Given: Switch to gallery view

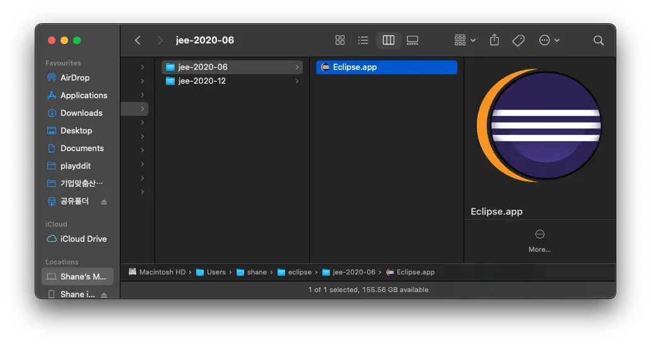Looking at the screenshot, I should tap(413, 40).
